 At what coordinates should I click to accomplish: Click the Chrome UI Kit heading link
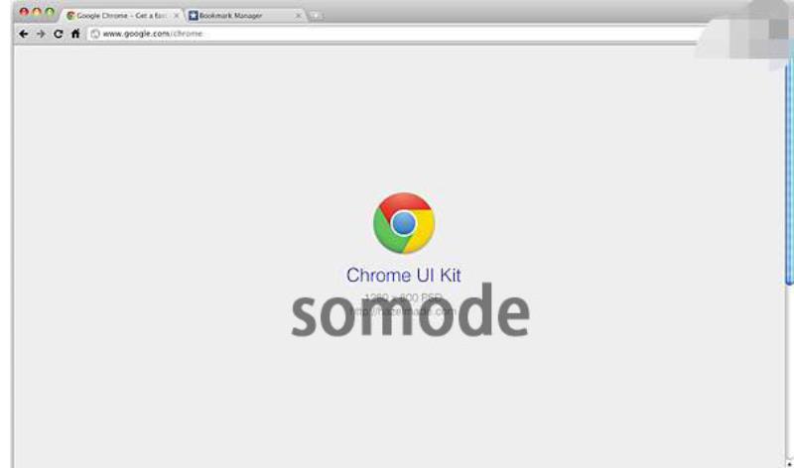tap(404, 276)
